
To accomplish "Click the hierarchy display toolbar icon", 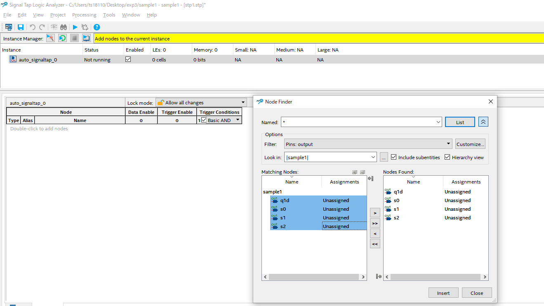I will tap(8, 27).
